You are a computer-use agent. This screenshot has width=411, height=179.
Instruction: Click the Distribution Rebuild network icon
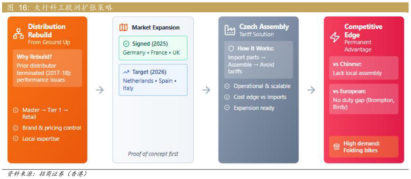pyautogui.click(x=18, y=34)
